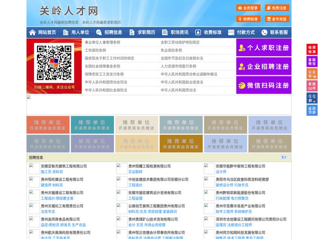318x239 pixels.
Task: Click the 客服QQ号 floating sidebar icon
Action: 312,86
